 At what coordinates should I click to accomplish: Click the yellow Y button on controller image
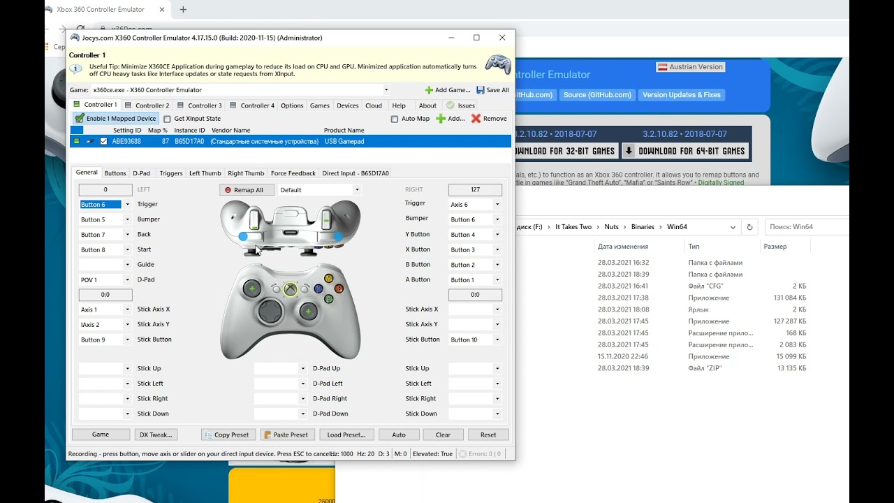(x=329, y=279)
